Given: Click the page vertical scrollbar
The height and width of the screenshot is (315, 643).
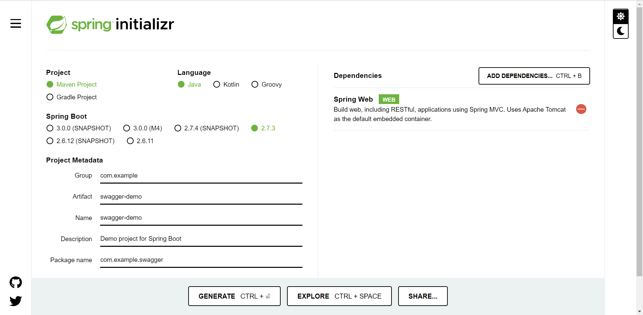Looking at the screenshot, I should pyautogui.click(x=639, y=142).
